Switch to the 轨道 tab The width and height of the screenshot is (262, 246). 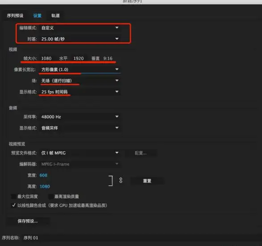tap(55, 16)
